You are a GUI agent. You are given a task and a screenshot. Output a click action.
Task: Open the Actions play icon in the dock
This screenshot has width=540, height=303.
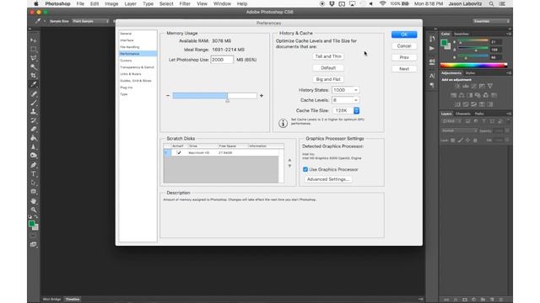[x=432, y=49]
